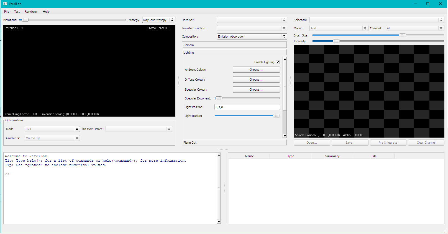The image size is (448, 234).
Task: Click the 'Normalising Factor: 0.000' text
Action: pyautogui.click(x=21, y=114)
